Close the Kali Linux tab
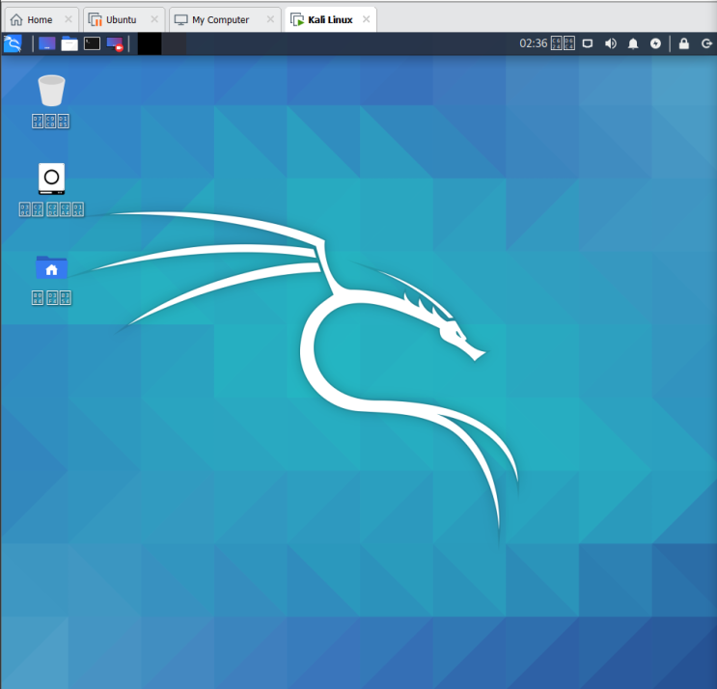717x689 pixels. tap(367, 19)
